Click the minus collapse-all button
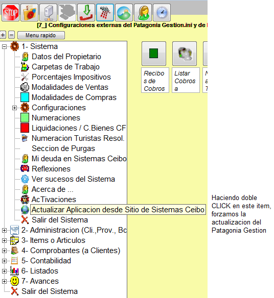 12,35
